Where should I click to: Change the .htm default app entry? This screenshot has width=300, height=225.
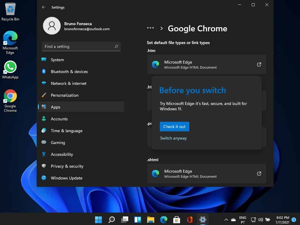[x=206, y=64]
